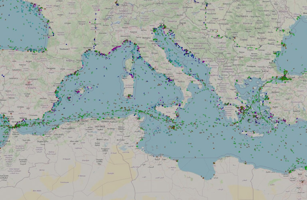Select the España country label
This screenshot has height=200, width=307.
click(x=32, y=88)
